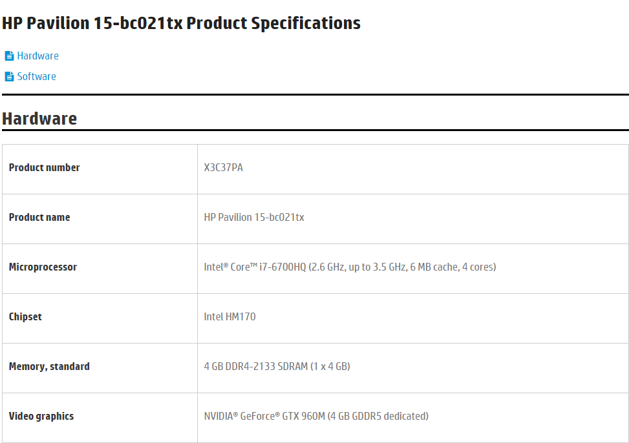Click the document icon beside Hardware

(x=9, y=56)
